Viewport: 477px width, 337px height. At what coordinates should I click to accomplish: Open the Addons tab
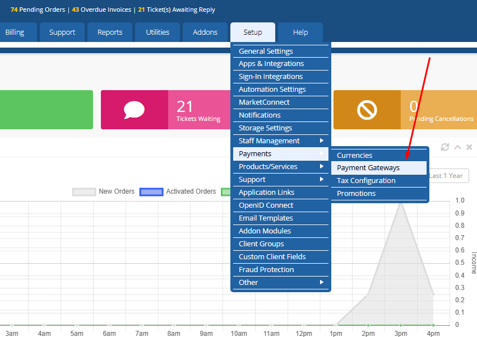pyautogui.click(x=205, y=32)
